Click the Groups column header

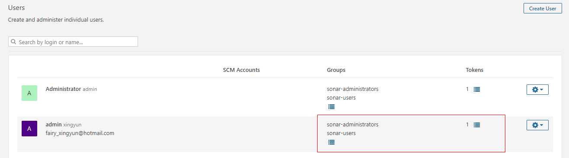click(x=336, y=70)
